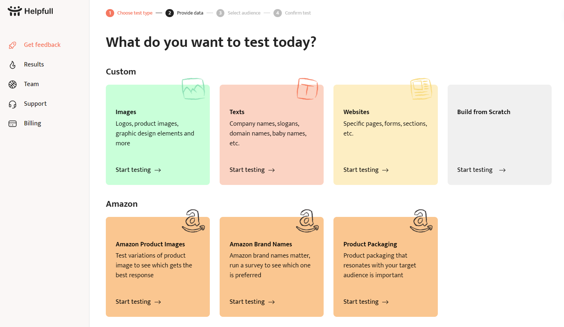Start testing under Amazon Brand Names
The width and height of the screenshot is (564, 327).
252,302
